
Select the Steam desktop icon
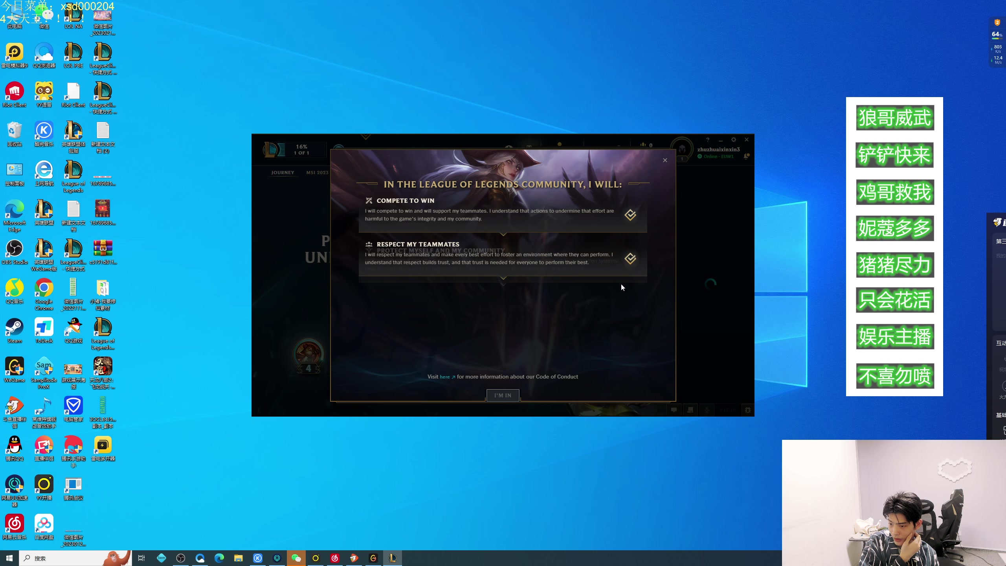(15, 331)
